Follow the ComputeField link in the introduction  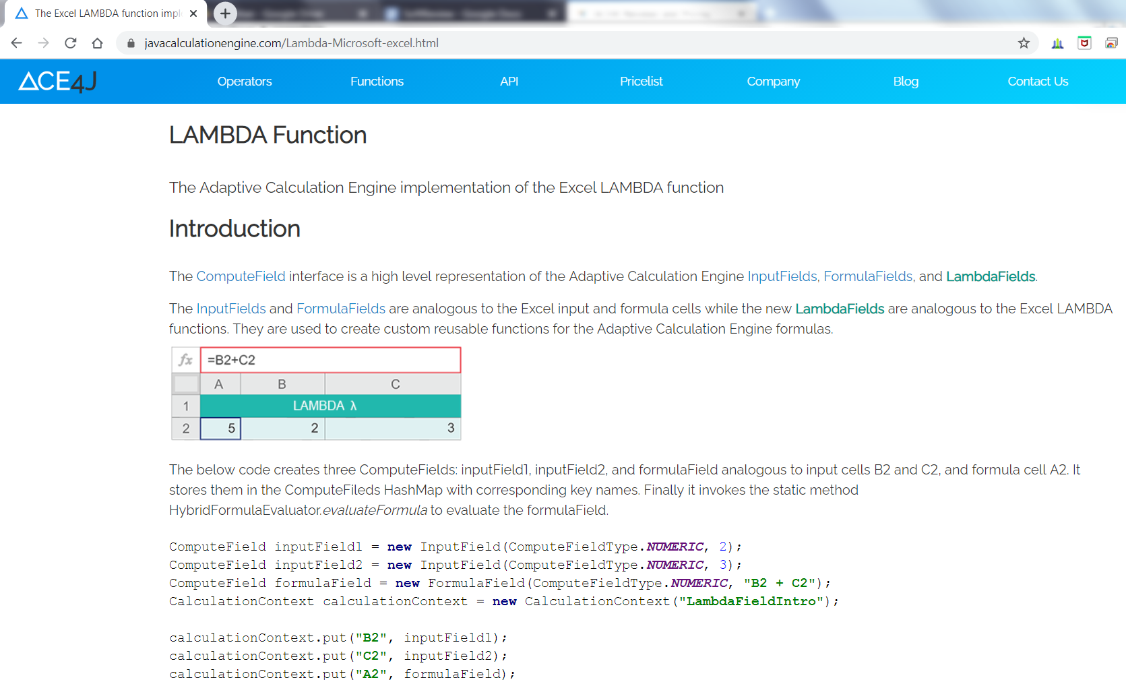241,276
